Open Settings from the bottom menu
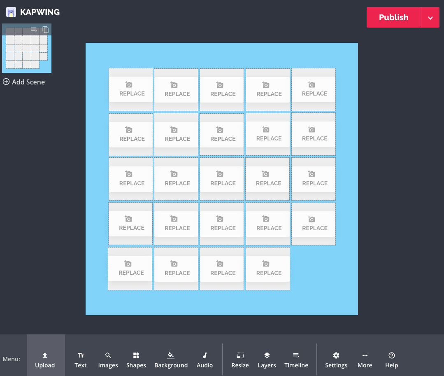444x376 pixels. (x=336, y=360)
